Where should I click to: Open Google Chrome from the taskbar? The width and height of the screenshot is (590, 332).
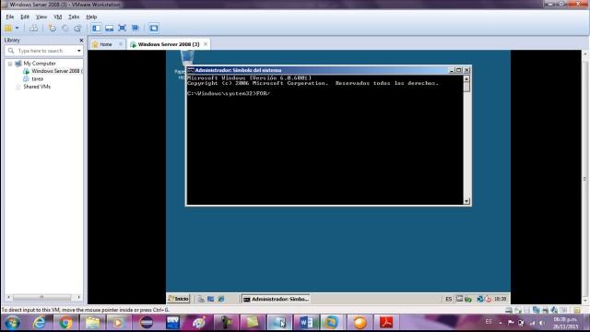point(65,323)
